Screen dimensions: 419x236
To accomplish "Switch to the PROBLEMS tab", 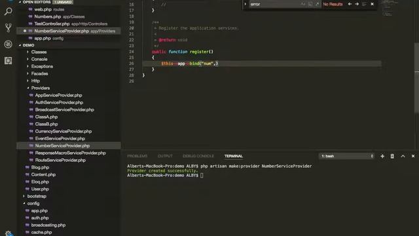I will [x=137, y=156].
